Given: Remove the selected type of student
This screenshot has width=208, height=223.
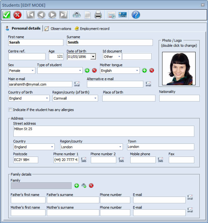Looking at the screenshot, I should point(94,70).
